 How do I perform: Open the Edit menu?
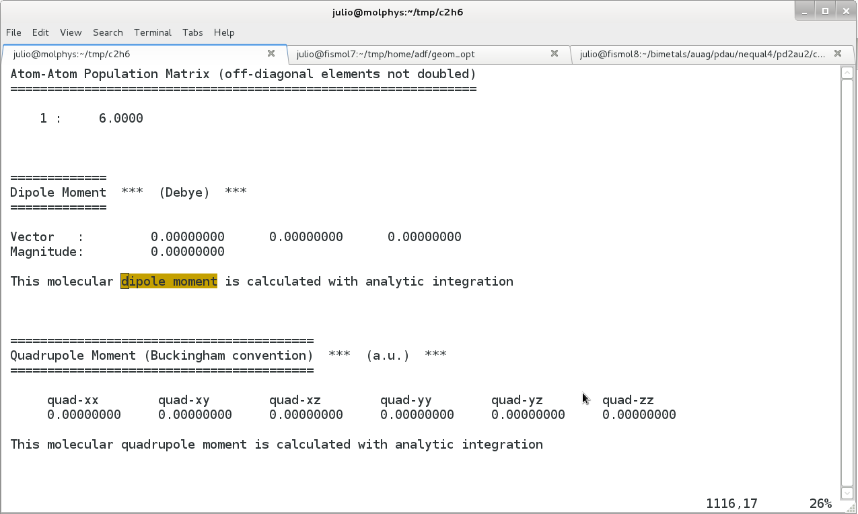coord(40,32)
